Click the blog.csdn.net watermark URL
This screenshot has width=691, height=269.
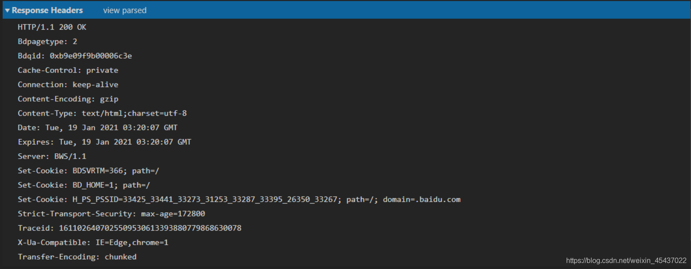(626, 261)
